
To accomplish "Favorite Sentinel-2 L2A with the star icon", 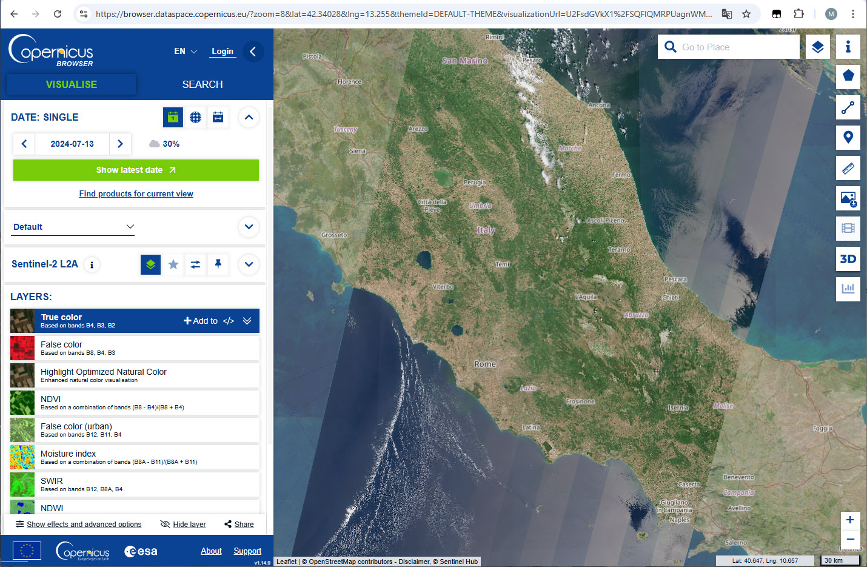I will pyautogui.click(x=173, y=264).
